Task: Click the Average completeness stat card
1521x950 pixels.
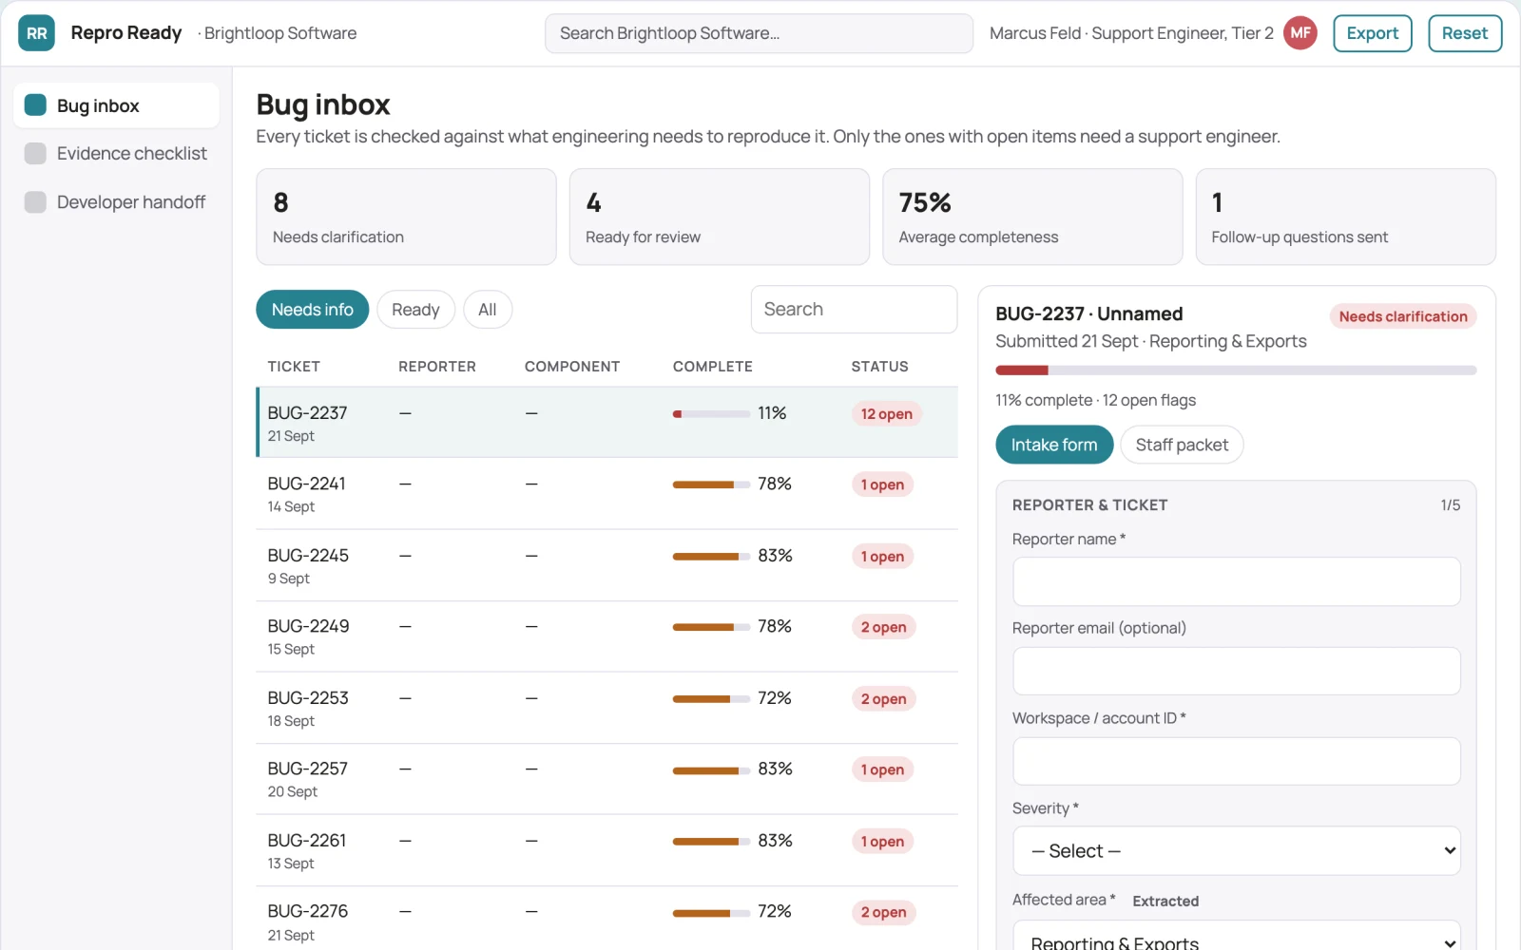Action: coord(1032,217)
